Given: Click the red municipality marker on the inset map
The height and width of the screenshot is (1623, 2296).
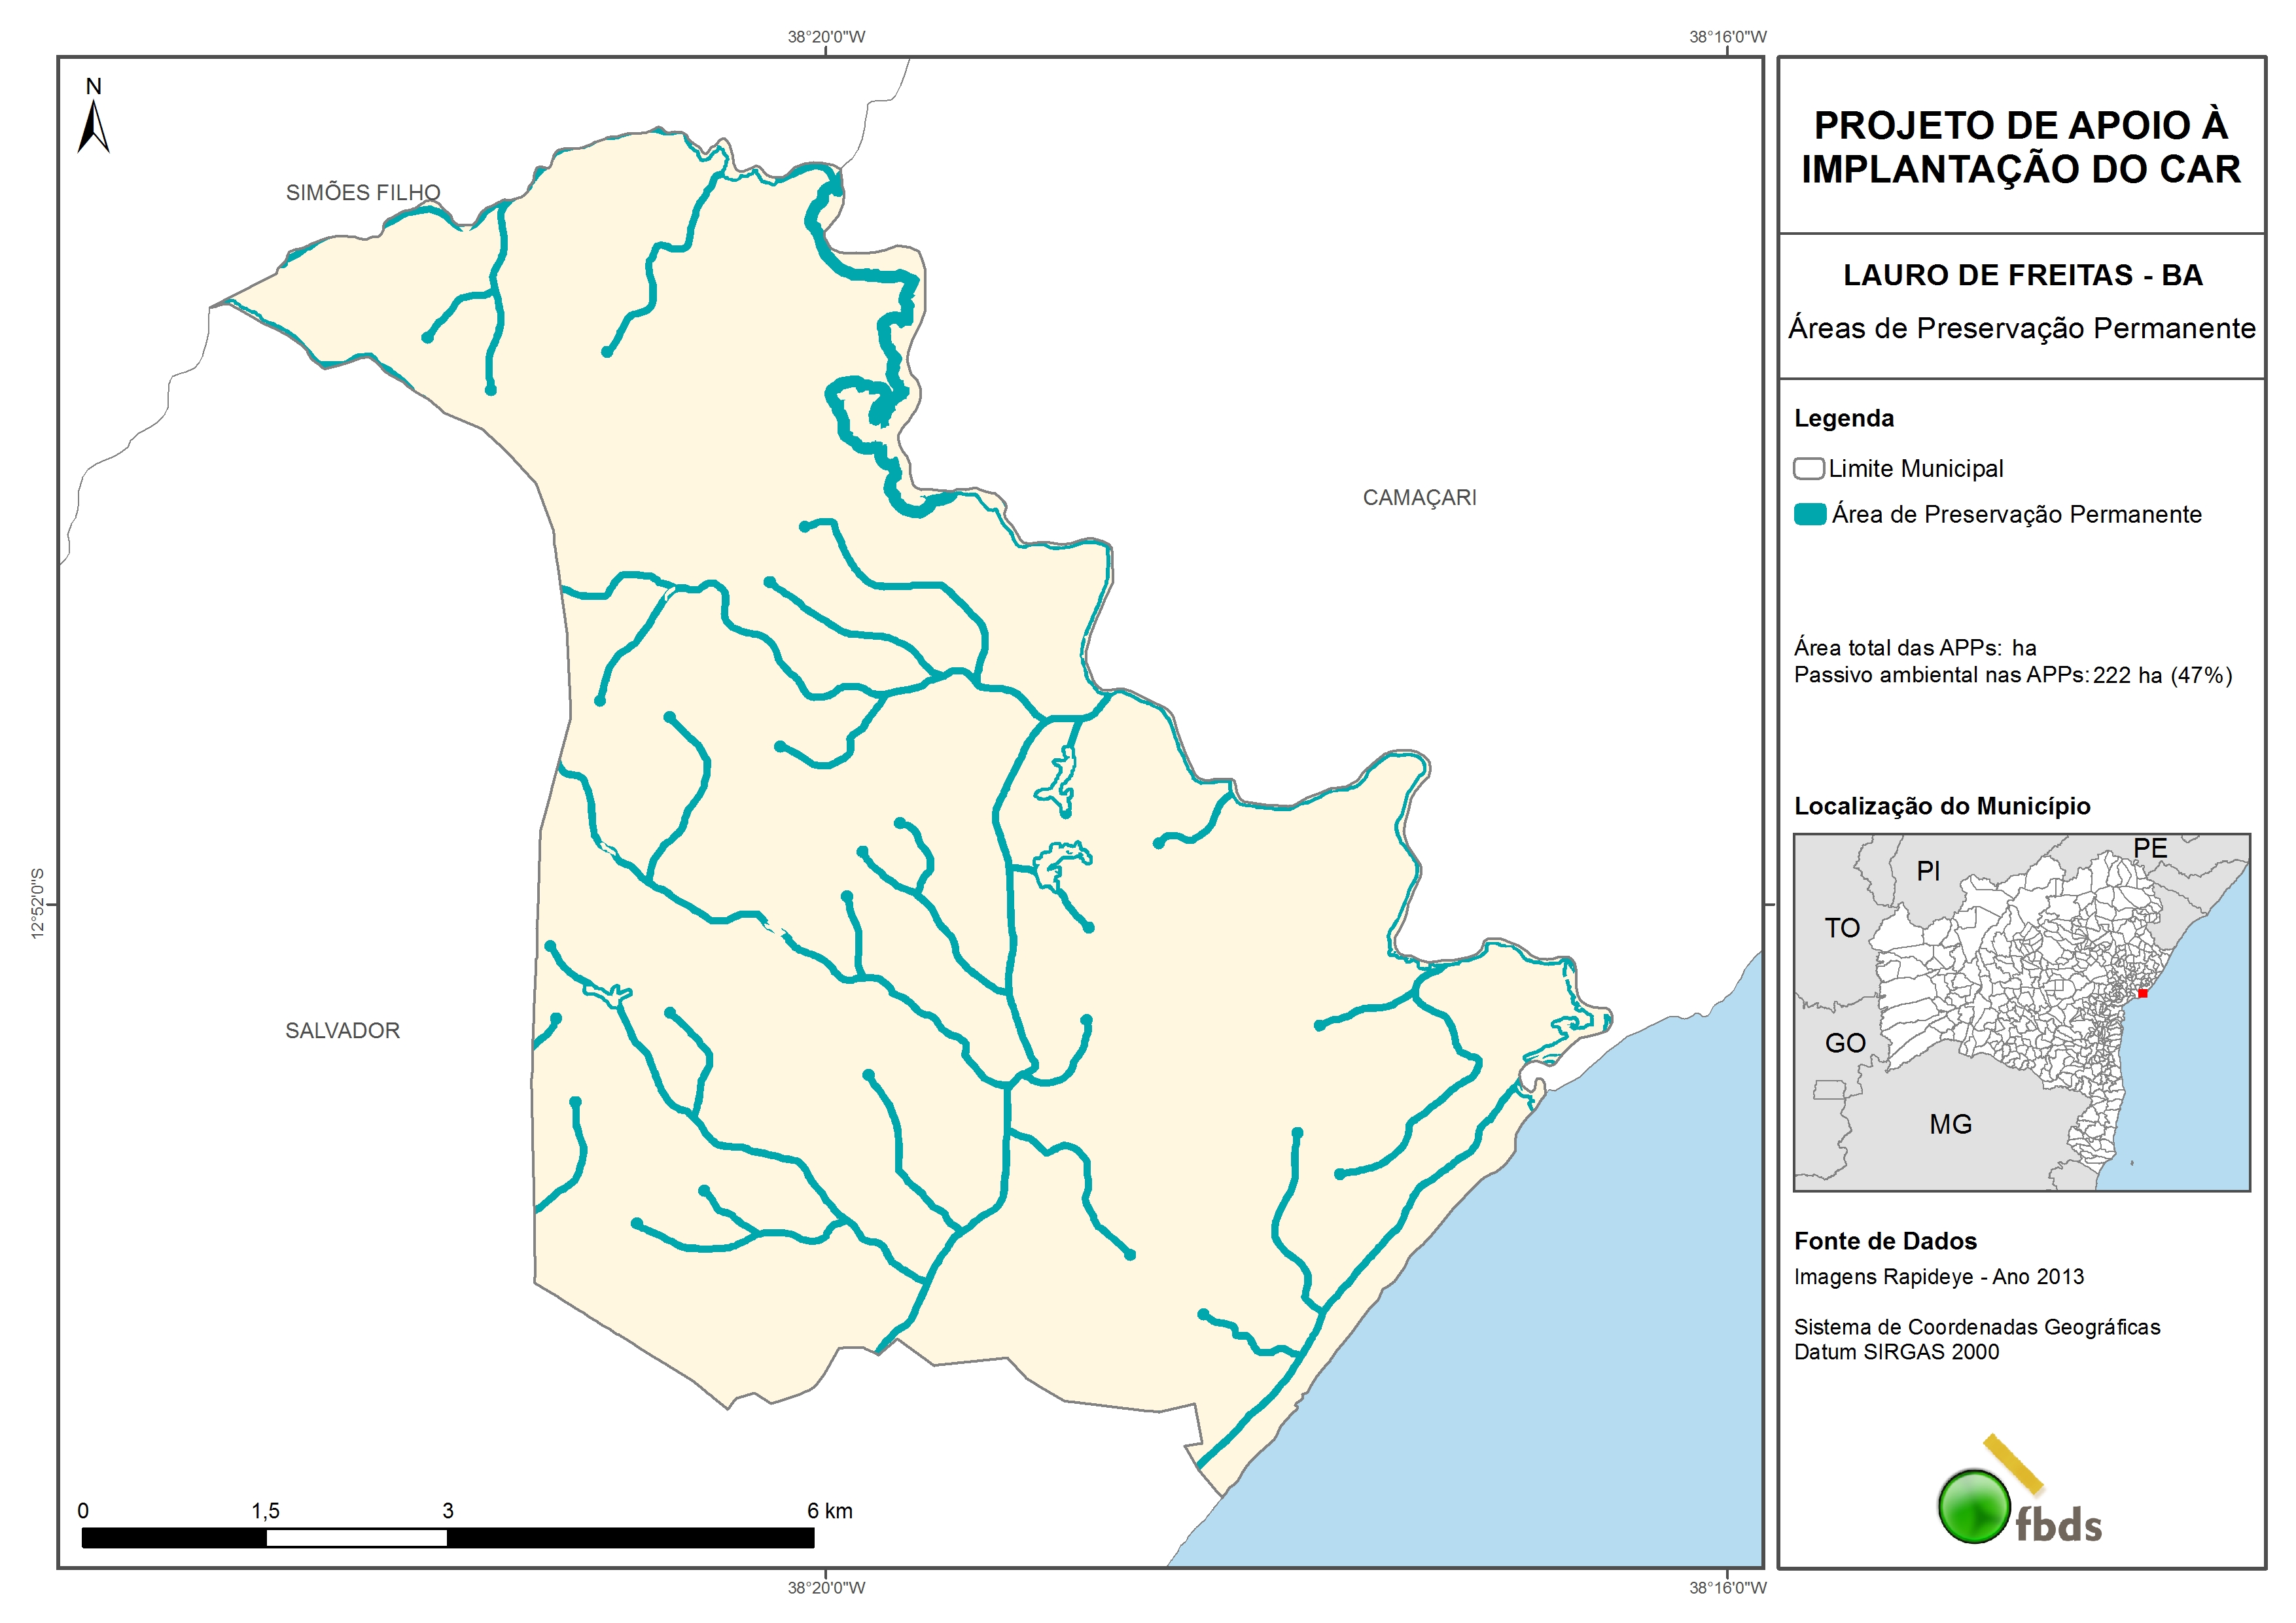Looking at the screenshot, I should (x=2143, y=993).
